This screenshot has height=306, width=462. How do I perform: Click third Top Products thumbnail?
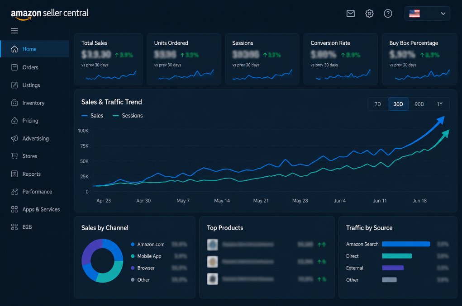point(212,279)
